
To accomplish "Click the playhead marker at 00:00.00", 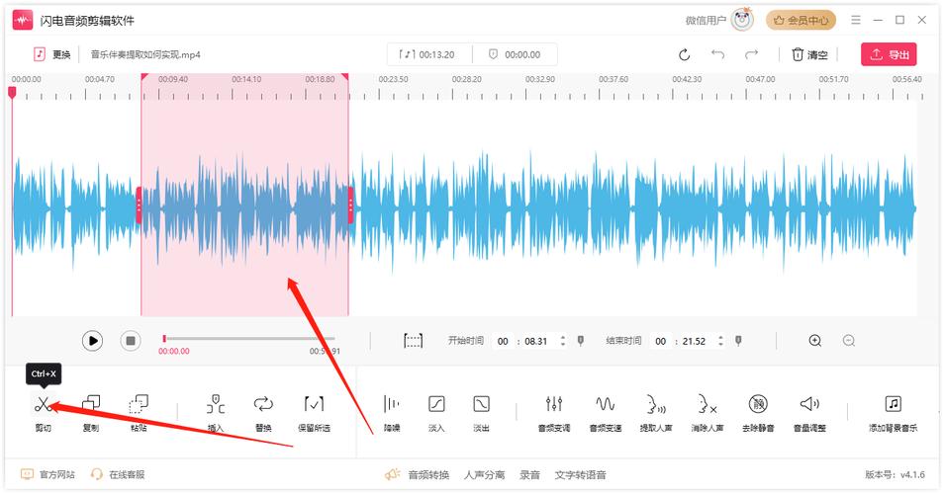I will pyautogui.click(x=12, y=93).
